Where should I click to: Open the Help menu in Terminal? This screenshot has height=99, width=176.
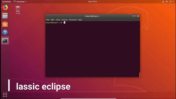coord(80,20)
